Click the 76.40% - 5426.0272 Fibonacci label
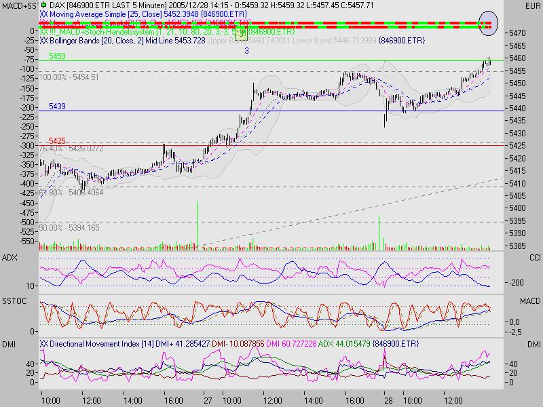The height and width of the screenshot is (407, 543). tap(71, 149)
